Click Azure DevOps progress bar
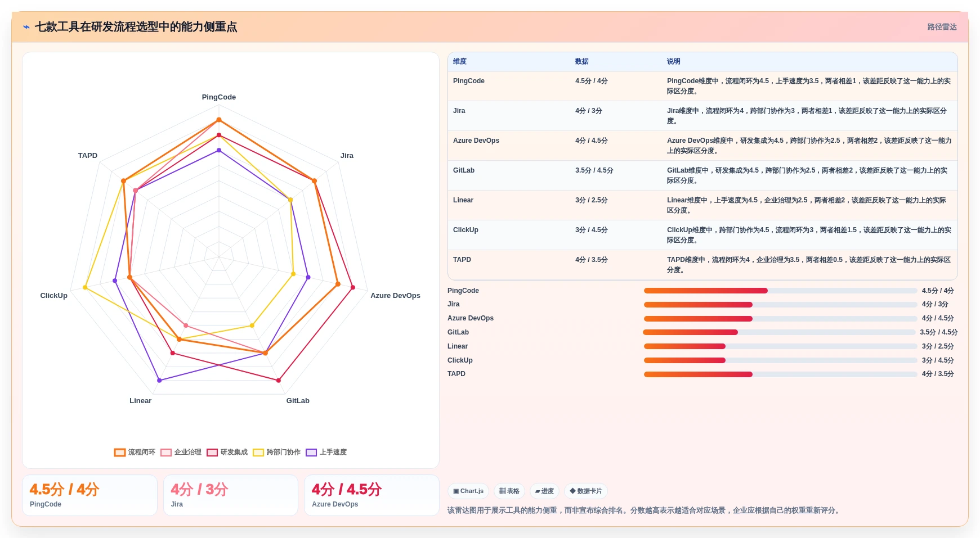 click(x=780, y=319)
